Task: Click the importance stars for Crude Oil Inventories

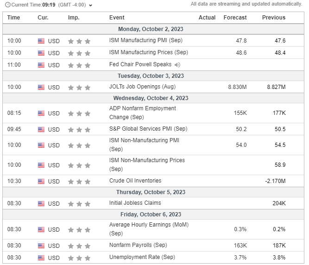Action: [x=79, y=181]
